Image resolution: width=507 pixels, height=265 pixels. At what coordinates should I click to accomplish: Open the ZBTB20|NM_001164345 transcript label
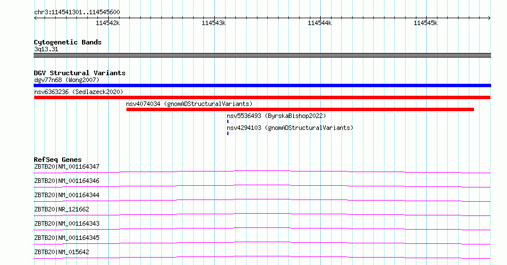(x=67, y=238)
